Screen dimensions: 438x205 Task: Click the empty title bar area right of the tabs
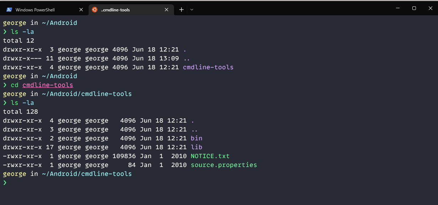pyautogui.click(x=285, y=9)
